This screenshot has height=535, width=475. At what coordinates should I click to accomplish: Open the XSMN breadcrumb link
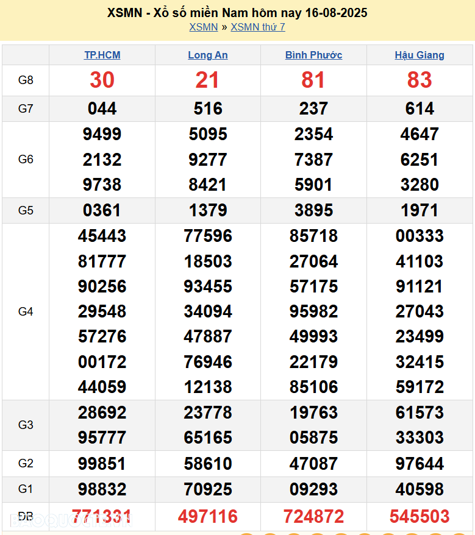(203, 27)
